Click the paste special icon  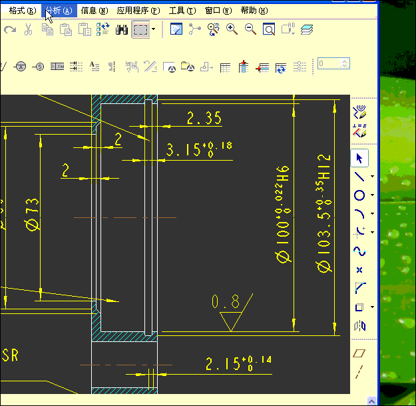point(85,29)
